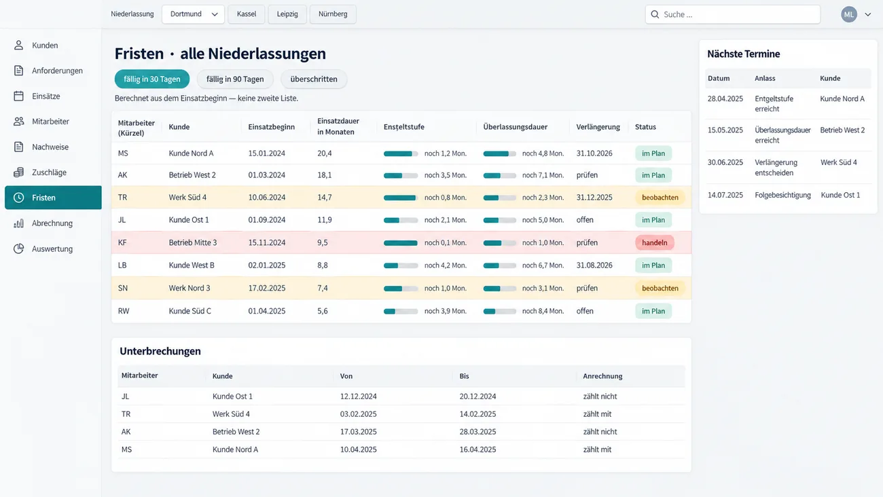This screenshot has width=883, height=497.
Task: Click the Fristen clock icon
Action: 19,198
